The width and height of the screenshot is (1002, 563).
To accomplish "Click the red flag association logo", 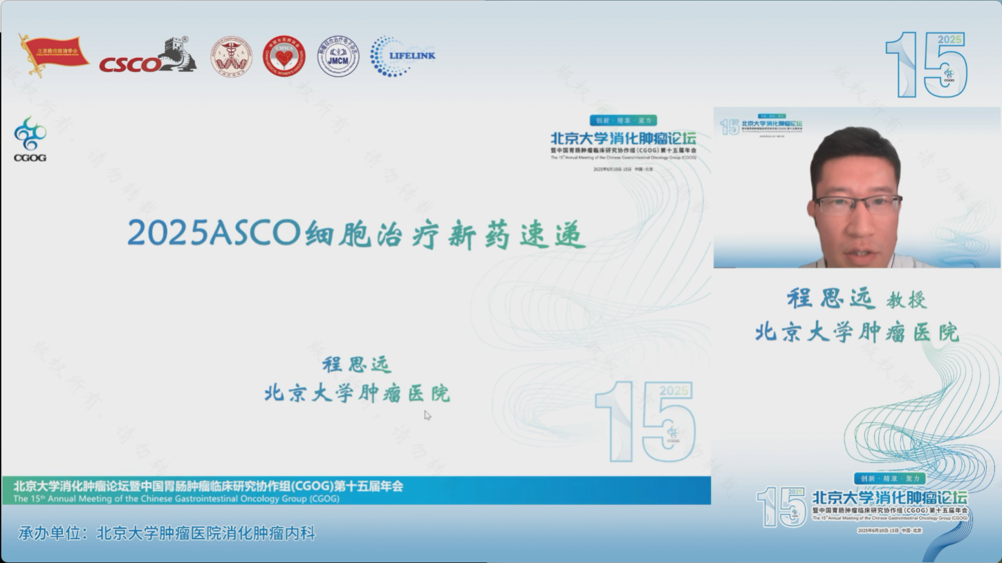I will pyautogui.click(x=54, y=55).
